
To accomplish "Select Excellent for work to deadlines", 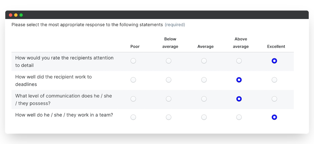I will 274,80.
